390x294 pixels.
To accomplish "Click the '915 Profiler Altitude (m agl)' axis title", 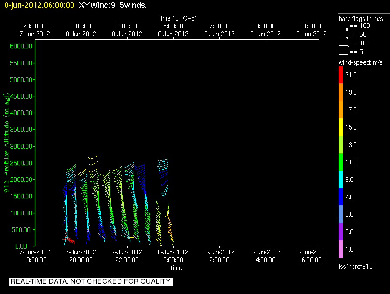I will tap(6, 143).
